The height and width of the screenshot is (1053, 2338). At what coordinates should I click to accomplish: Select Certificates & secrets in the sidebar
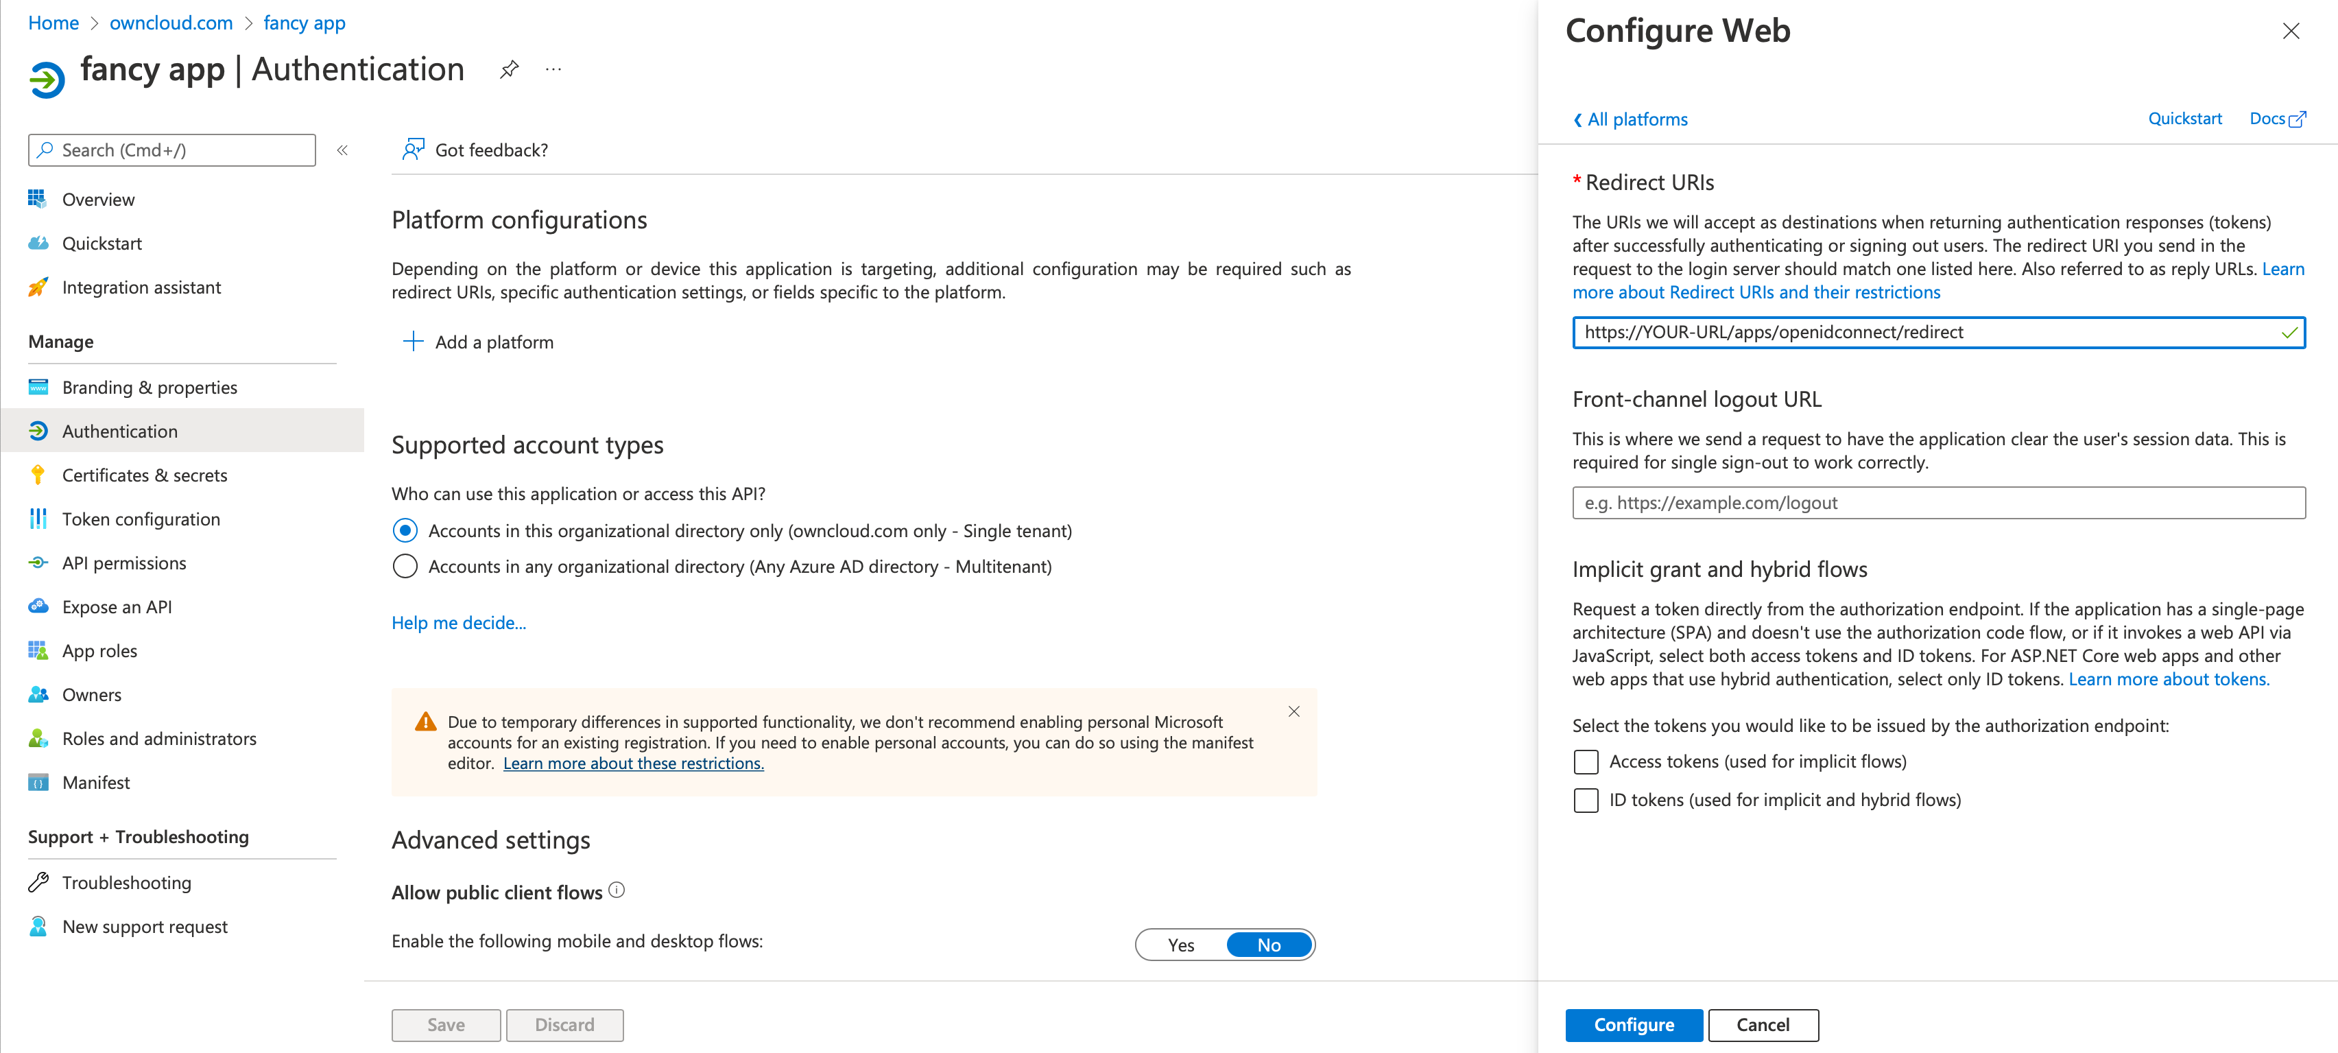[x=145, y=475]
